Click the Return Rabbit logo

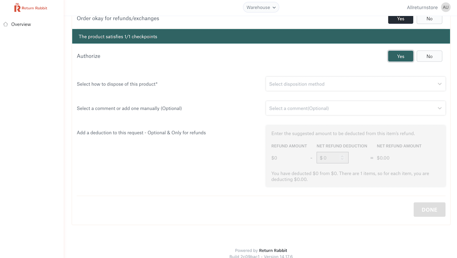click(x=31, y=8)
